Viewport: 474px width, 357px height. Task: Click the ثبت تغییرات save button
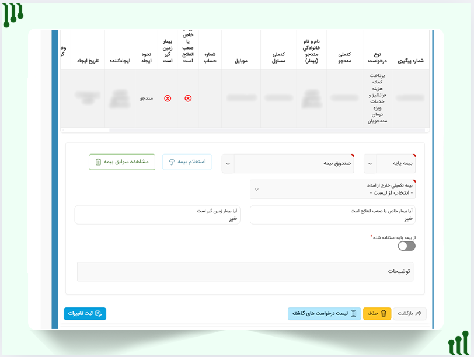[x=85, y=313]
